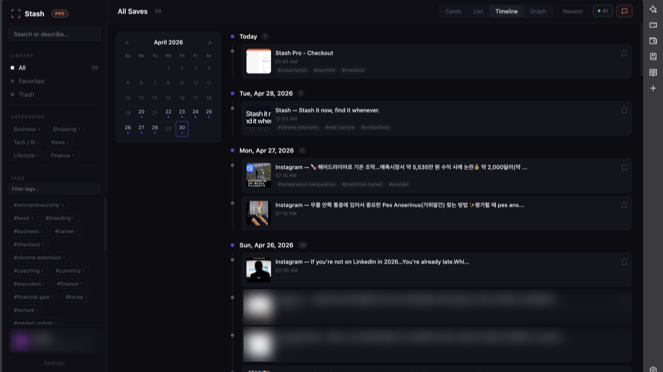The image size is (663, 372).
Task: Select #branding tag
Action: coord(60,218)
